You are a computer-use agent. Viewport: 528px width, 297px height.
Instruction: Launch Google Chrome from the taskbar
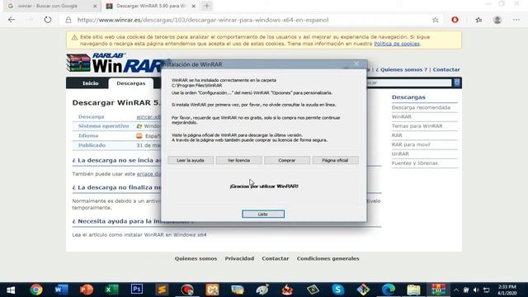[36, 290]
